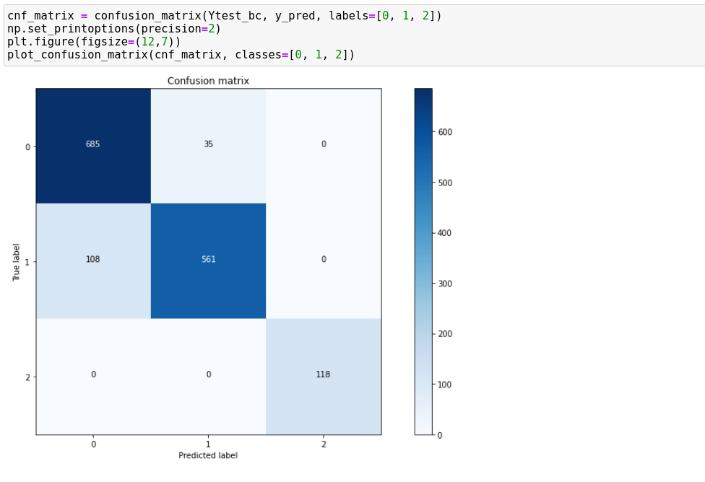This screenshot has height=482, width=705.
Task: Click the confusion matrix cell showing 685
Action: point(92,144)
